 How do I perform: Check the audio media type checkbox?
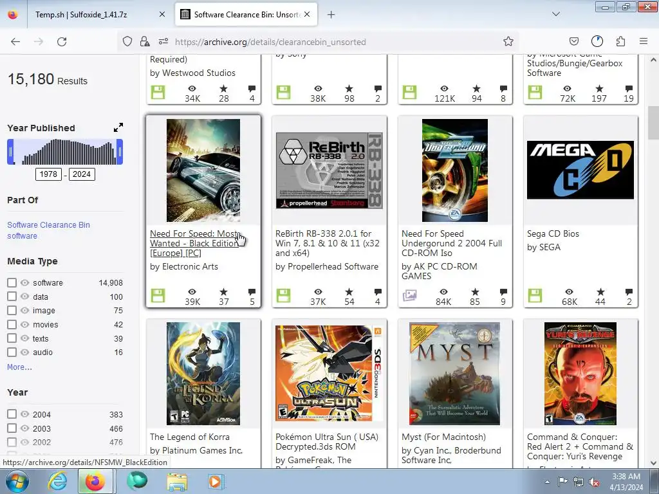pyautogui.click(x=12, y=352)
